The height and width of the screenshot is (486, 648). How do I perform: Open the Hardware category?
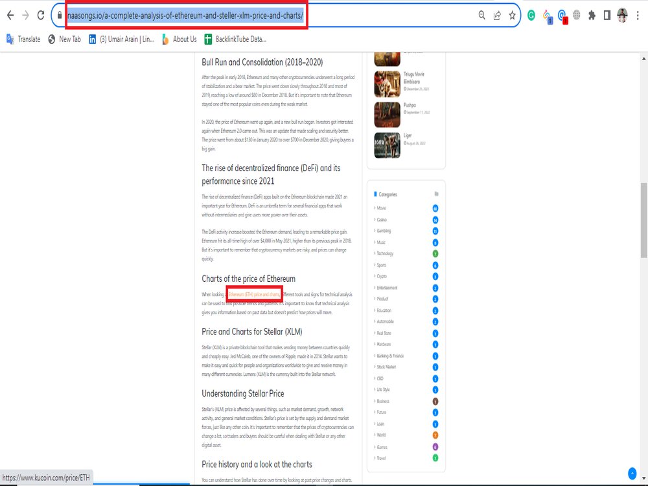coord(384,344)
